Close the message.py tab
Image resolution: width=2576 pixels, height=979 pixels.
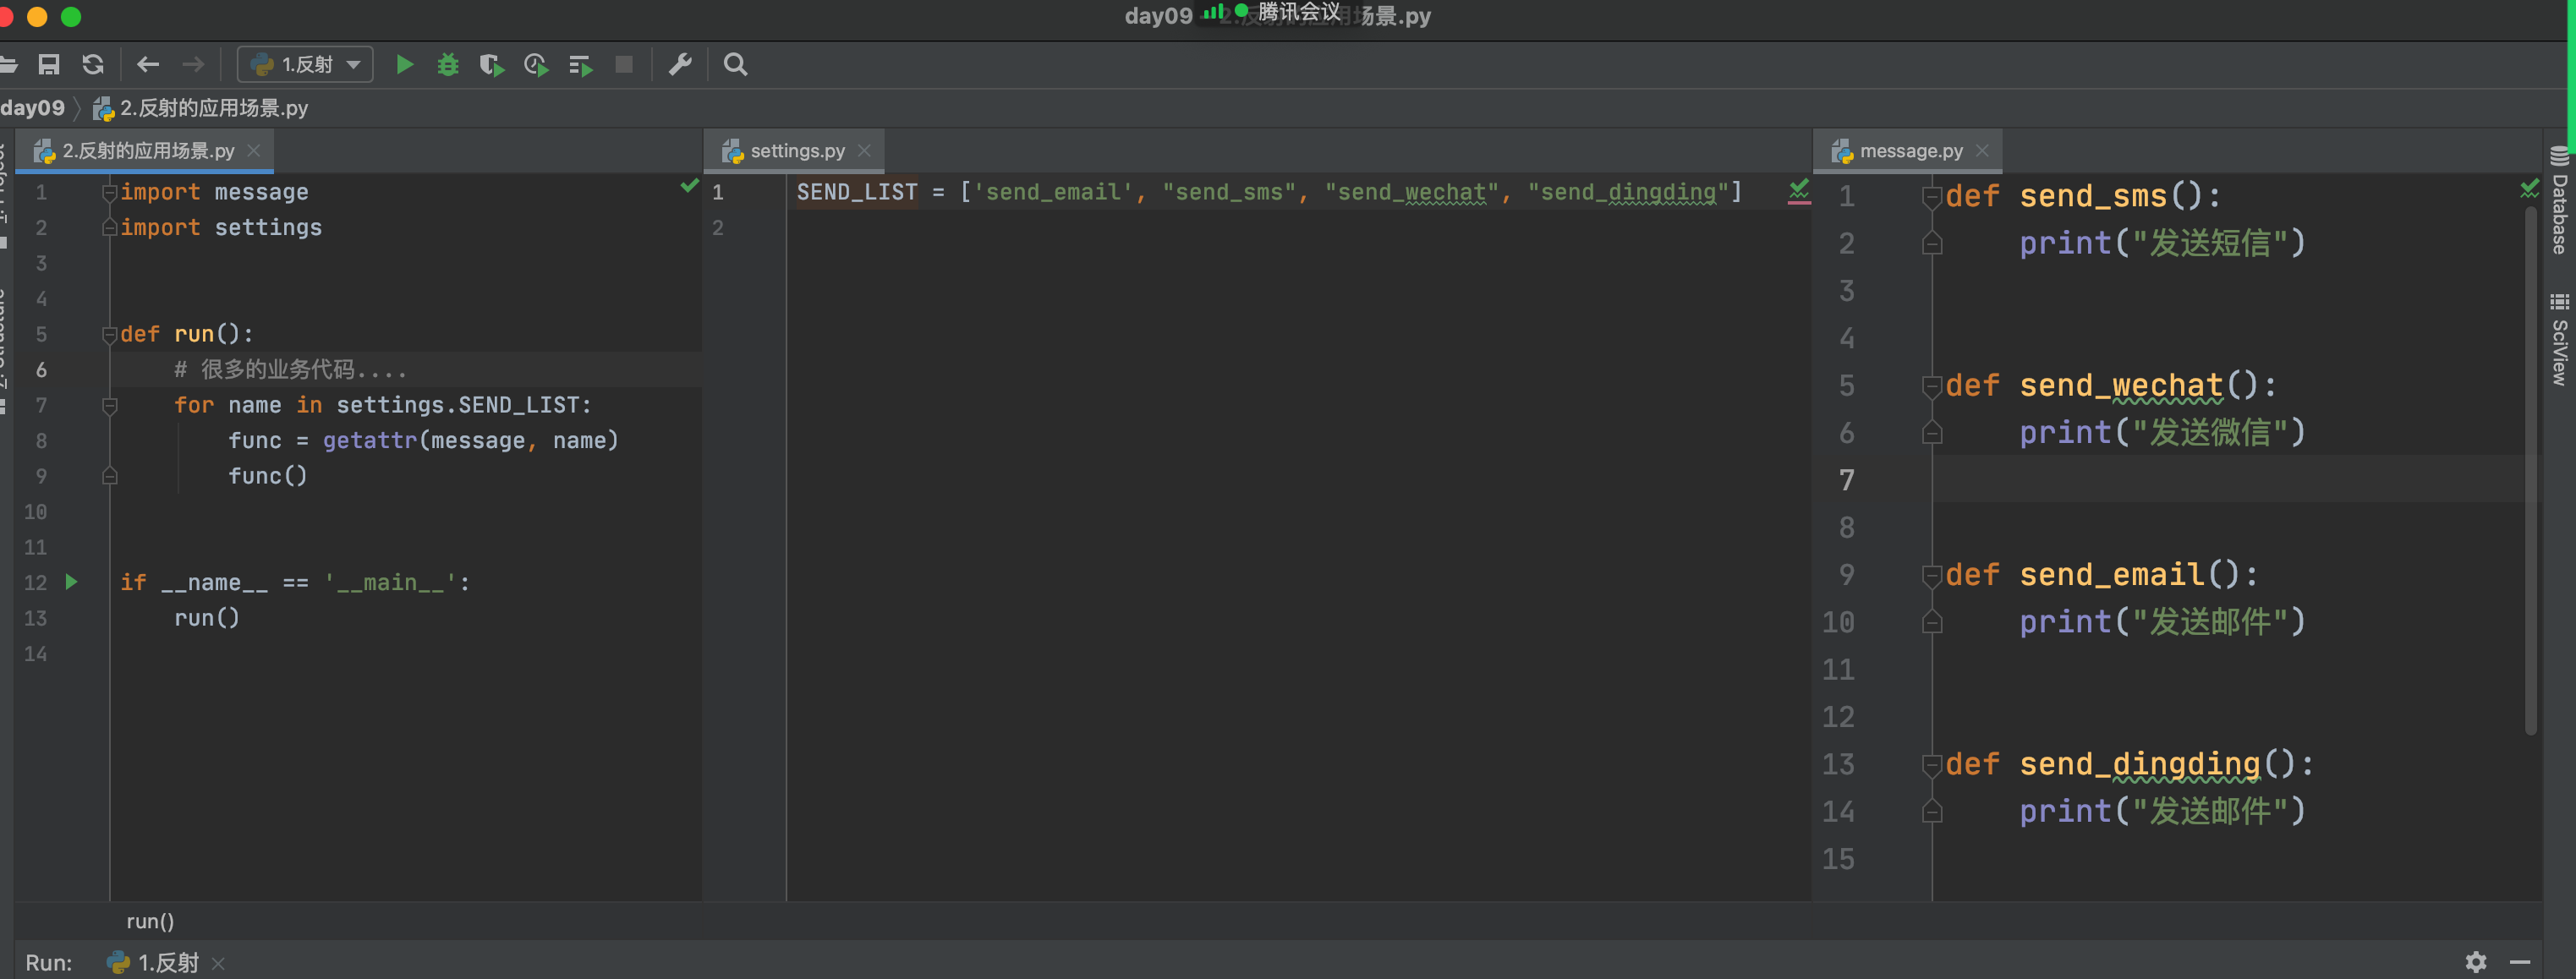click(1982, 151)
